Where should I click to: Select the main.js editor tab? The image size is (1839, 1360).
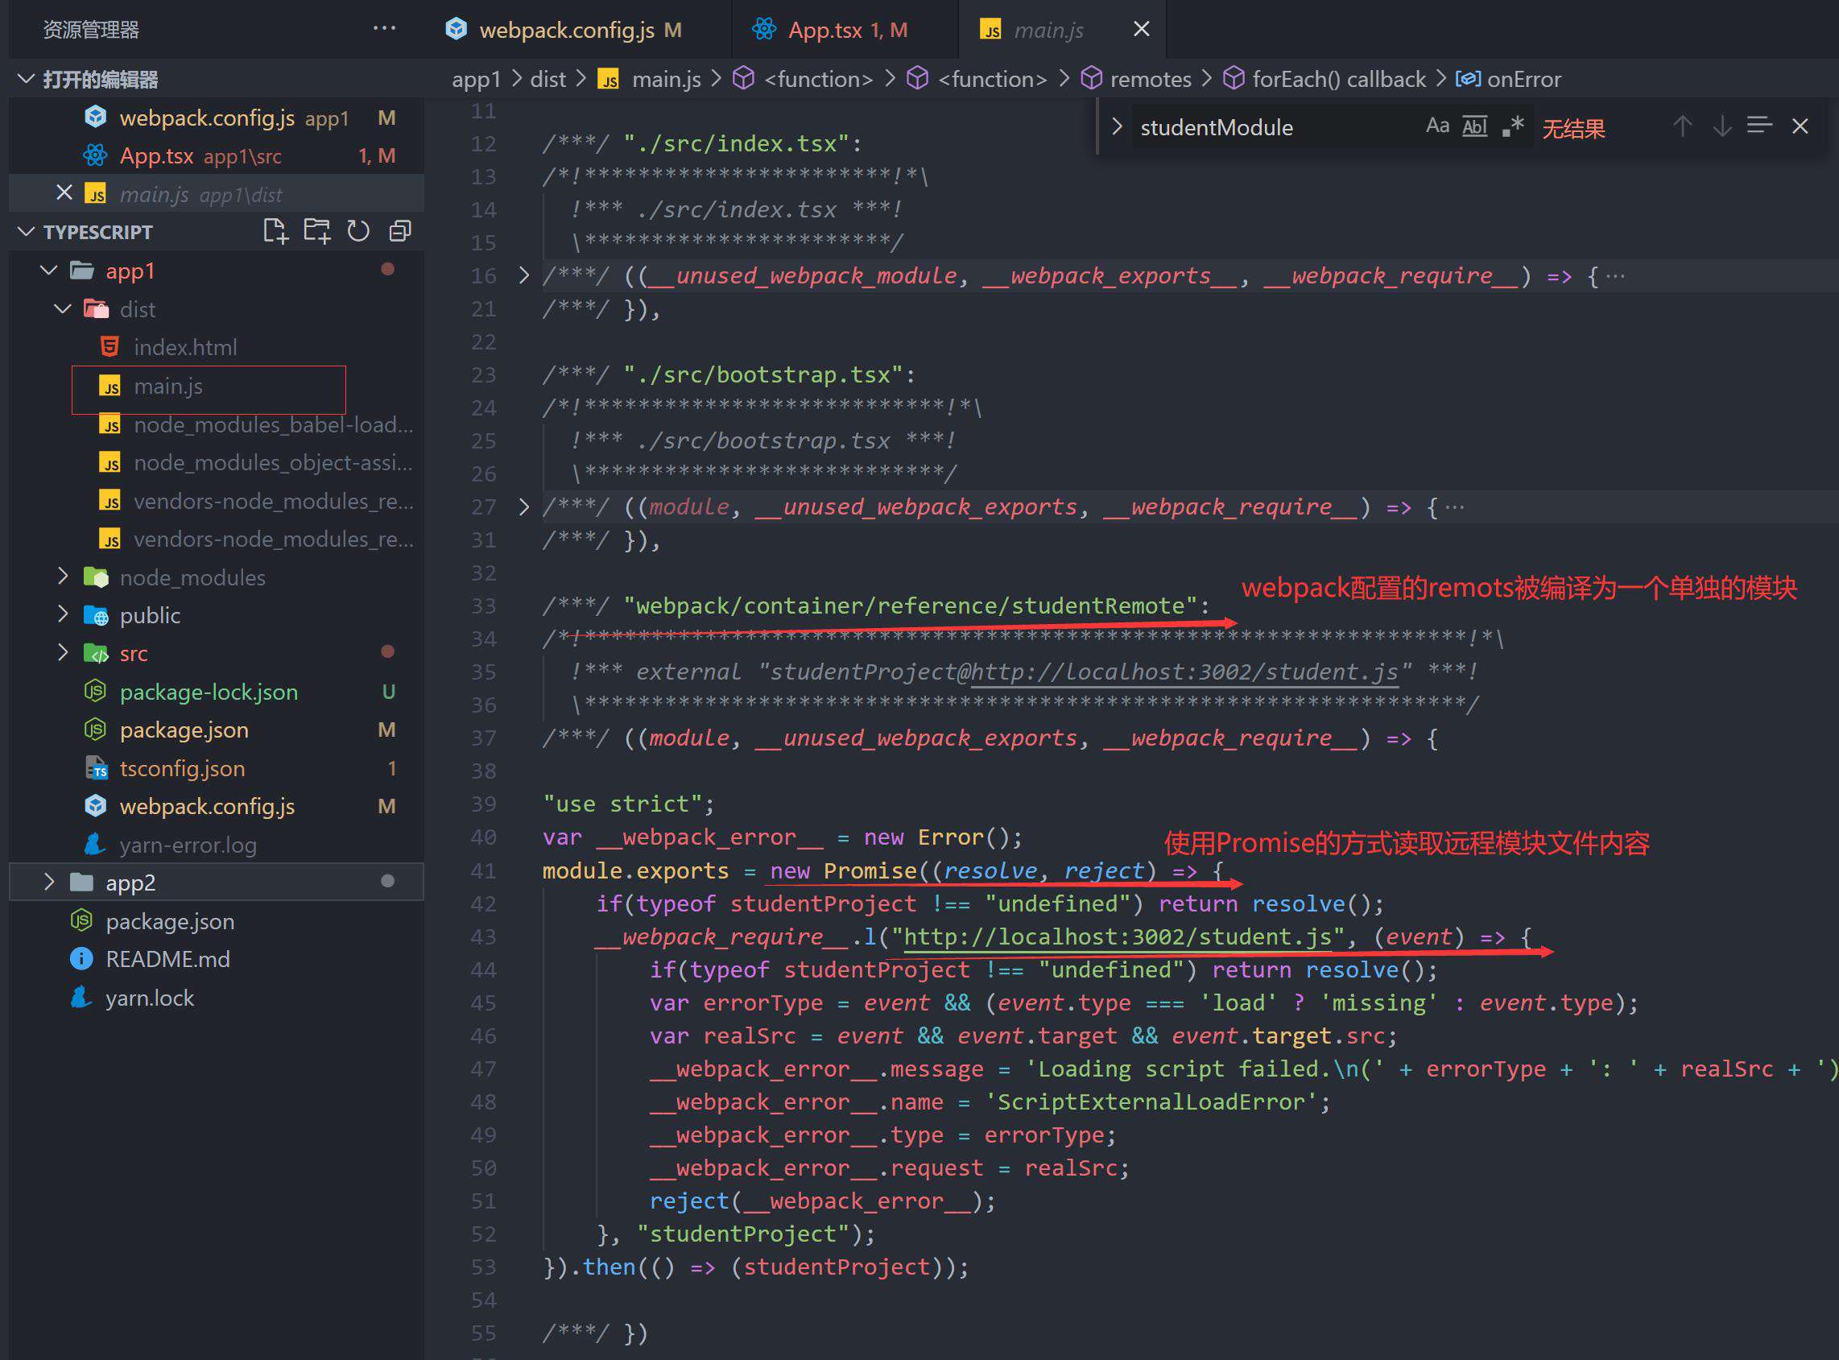(x=1048, y=31)
